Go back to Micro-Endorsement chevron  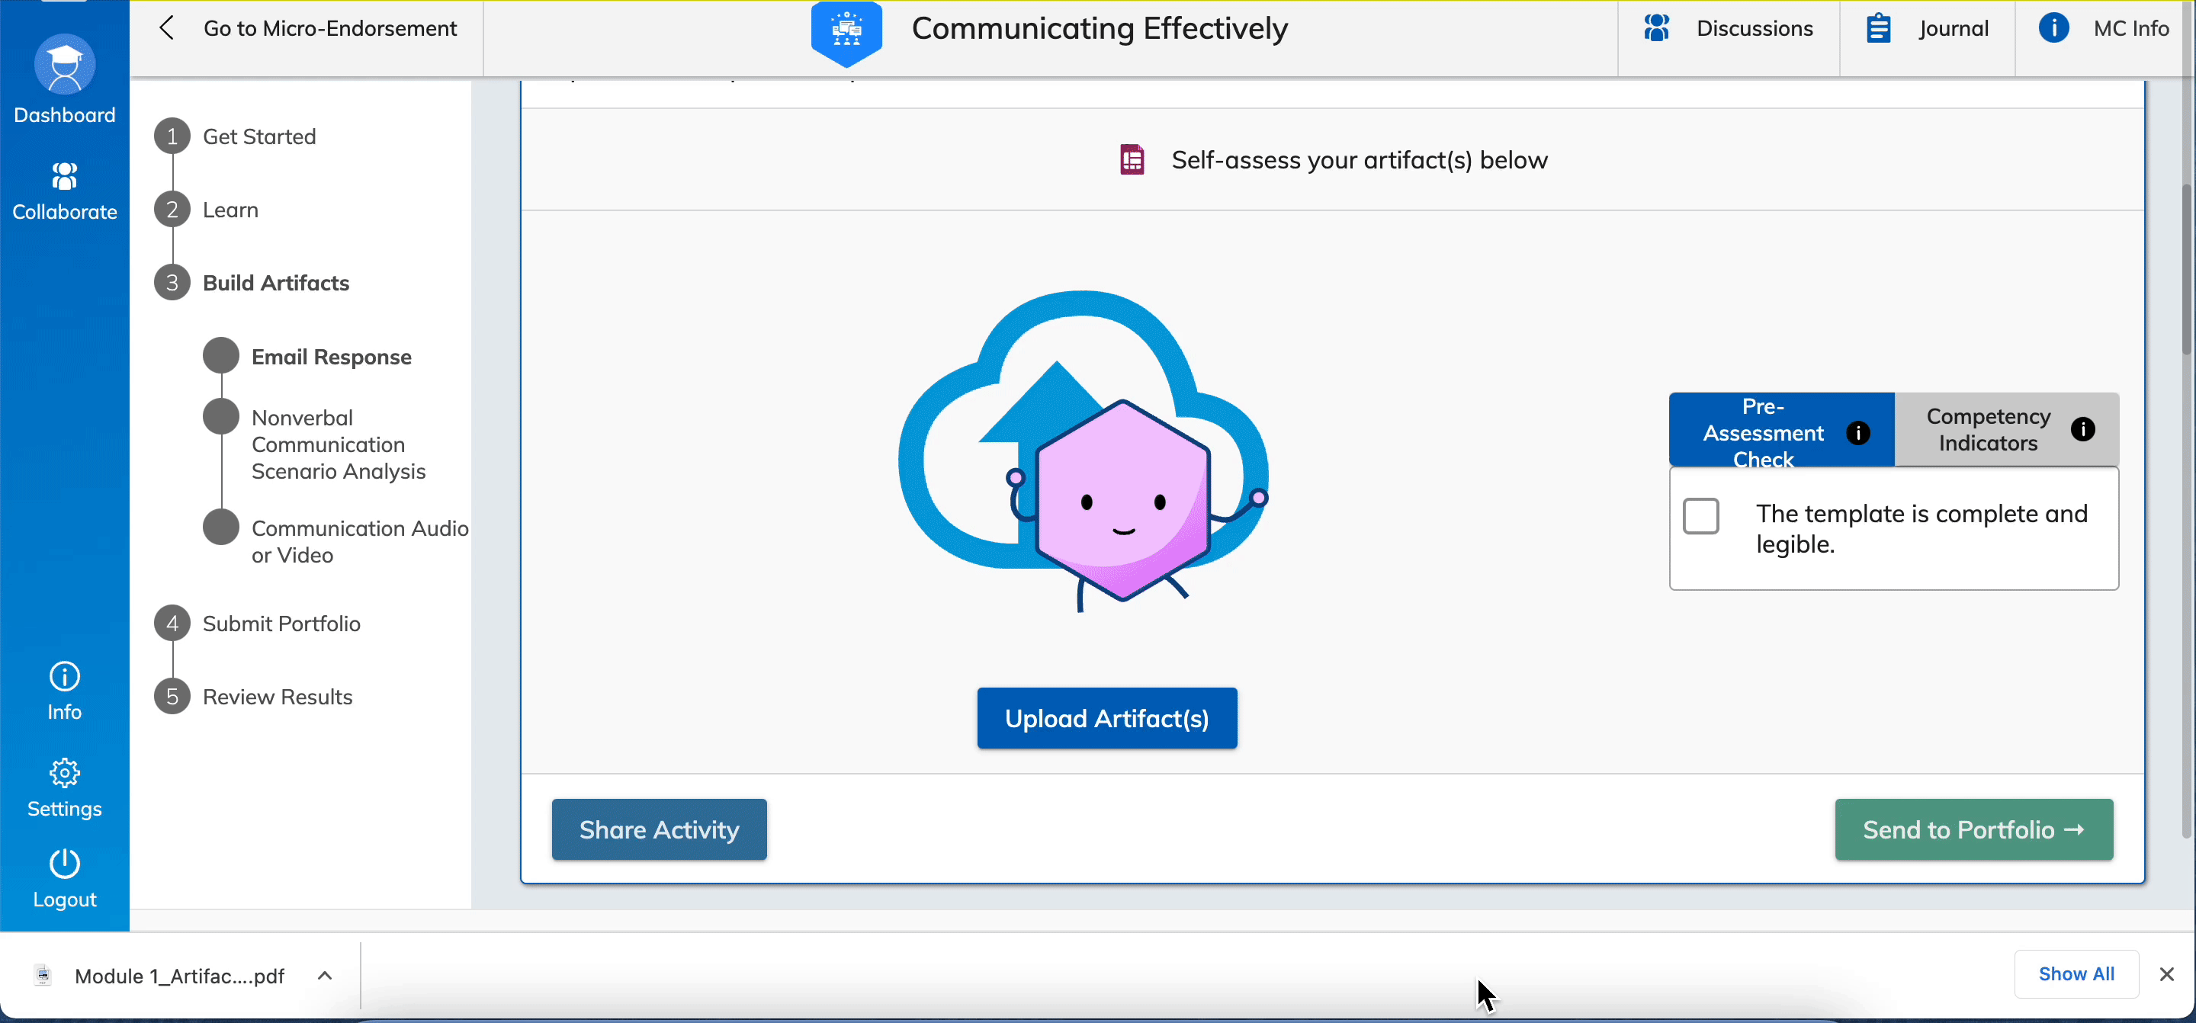[x=167, y=28]
